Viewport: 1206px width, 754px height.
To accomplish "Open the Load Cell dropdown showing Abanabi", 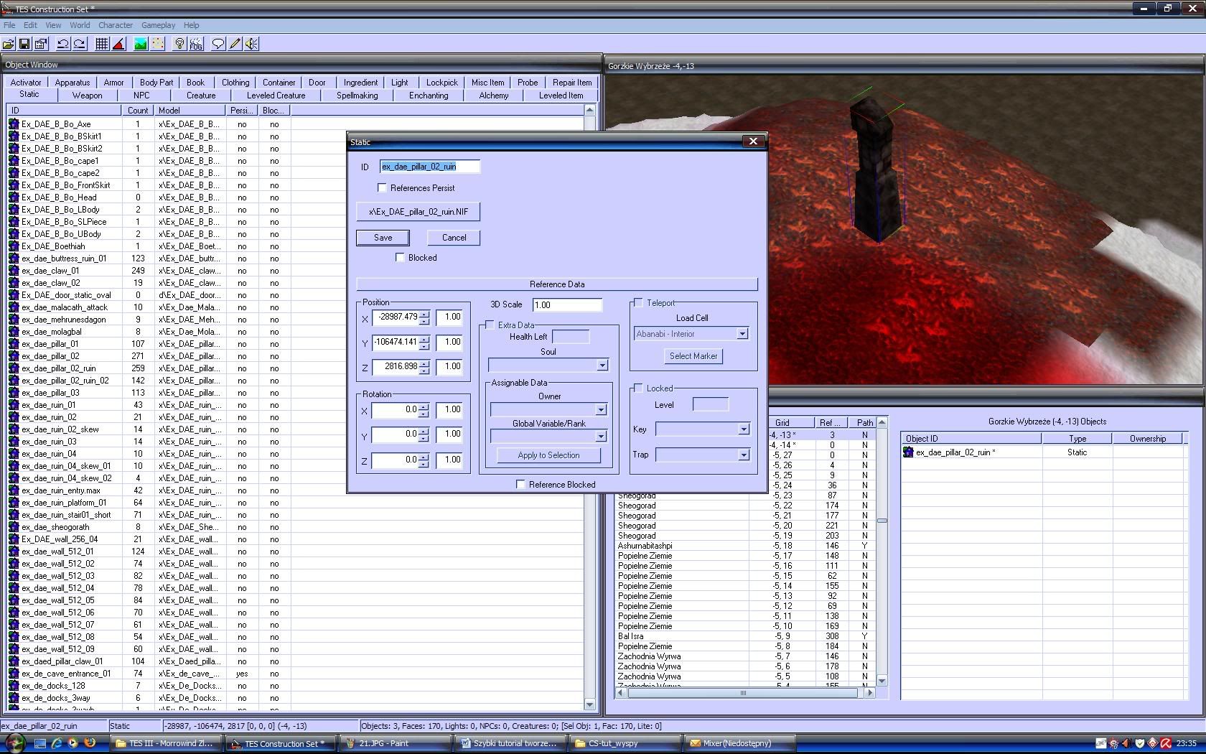I will [742, 334].
